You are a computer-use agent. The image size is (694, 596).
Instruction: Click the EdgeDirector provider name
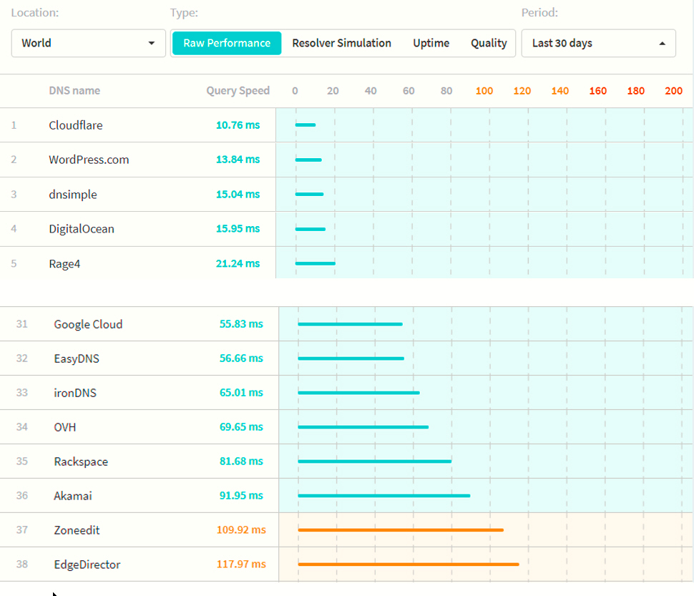[87, 565]
